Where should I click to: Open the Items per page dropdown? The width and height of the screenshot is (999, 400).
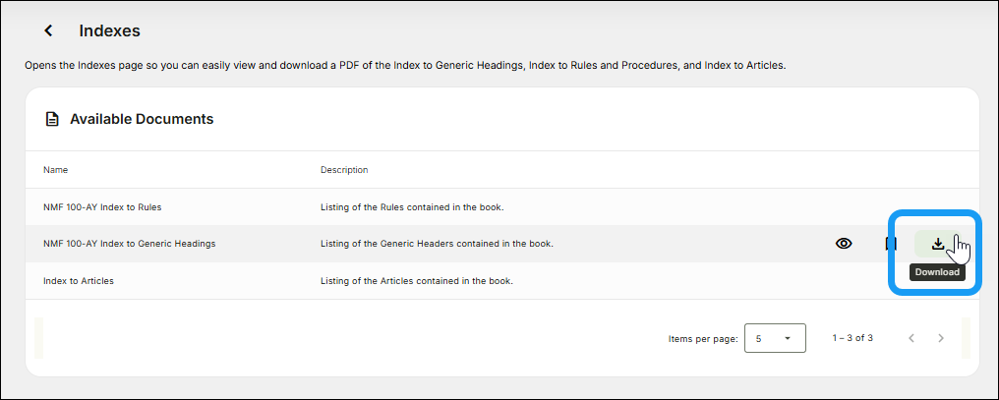coord(775,338)
